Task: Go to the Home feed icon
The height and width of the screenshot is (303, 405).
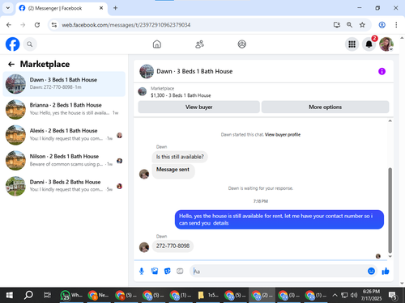Action: click(157, 44)
